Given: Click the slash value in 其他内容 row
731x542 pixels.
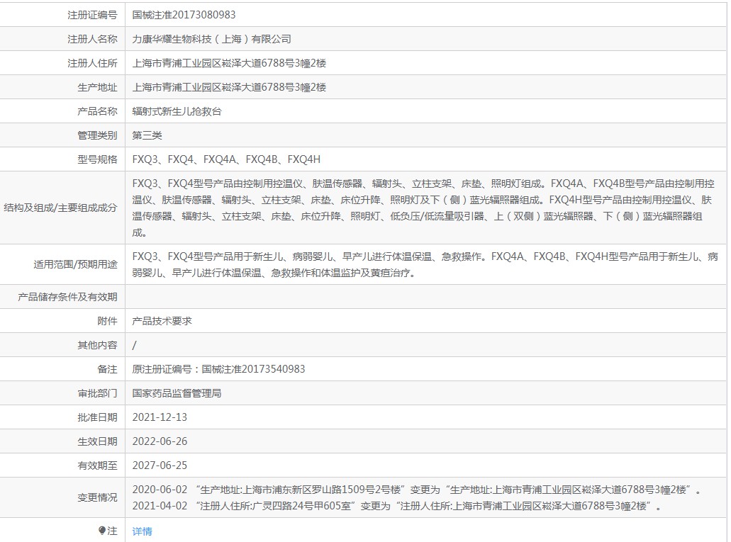Looking at the screenshot, I should (x=134, y=345).
